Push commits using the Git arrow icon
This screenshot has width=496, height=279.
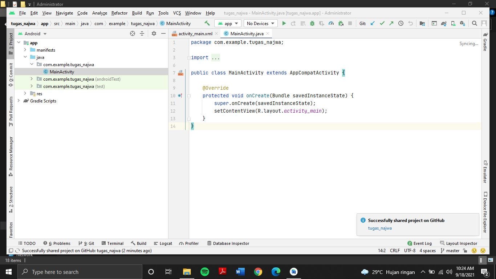pyautogui.click(x=391, y=23)
